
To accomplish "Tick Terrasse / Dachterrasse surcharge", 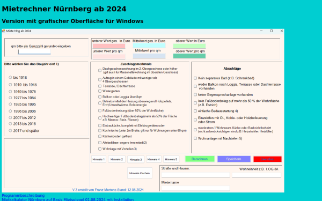I will pos(100,86).
